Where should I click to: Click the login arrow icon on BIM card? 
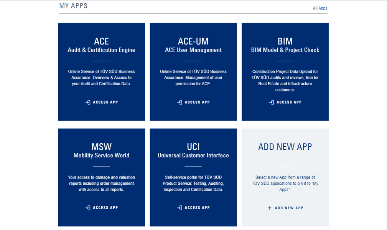272,102
